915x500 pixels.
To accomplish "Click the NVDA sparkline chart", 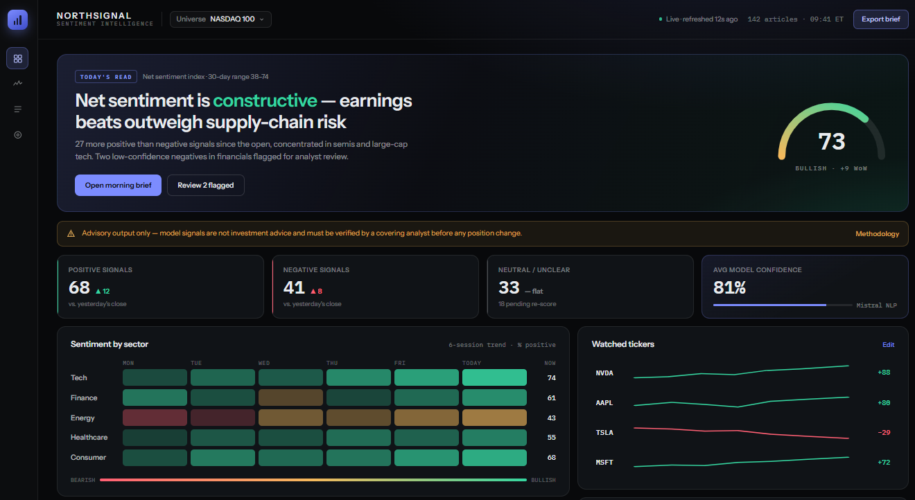I will click(741, 372).
